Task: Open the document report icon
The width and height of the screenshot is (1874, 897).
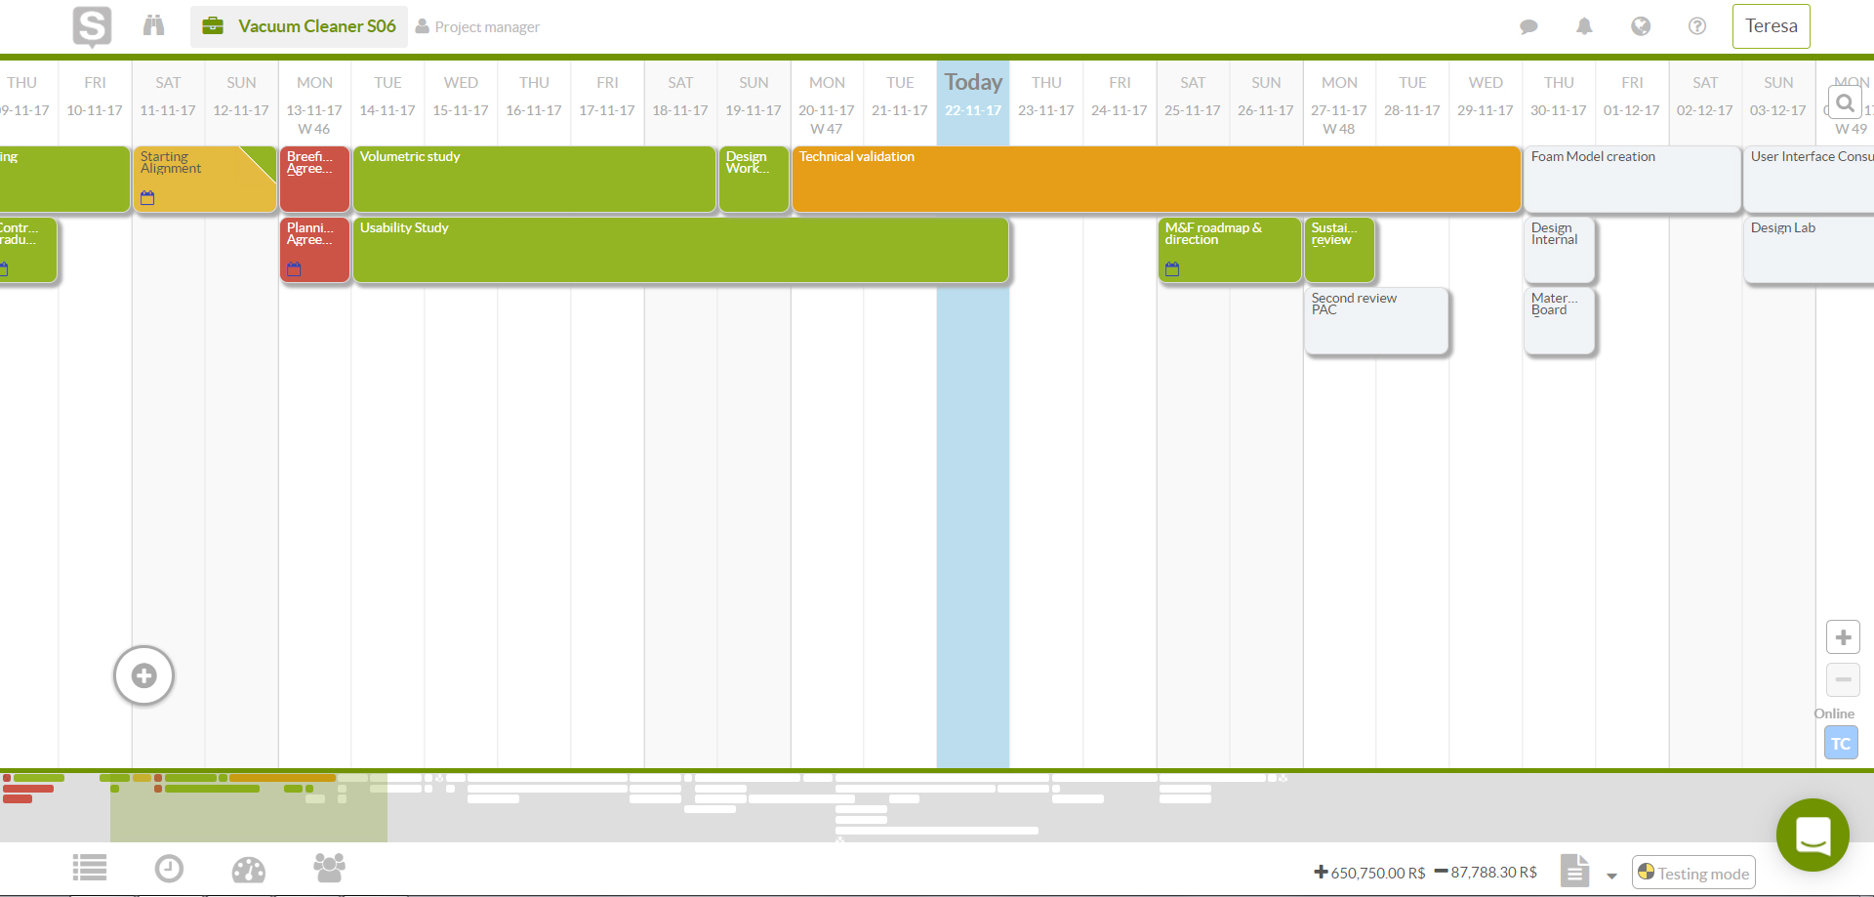Action: (1574, 871)
